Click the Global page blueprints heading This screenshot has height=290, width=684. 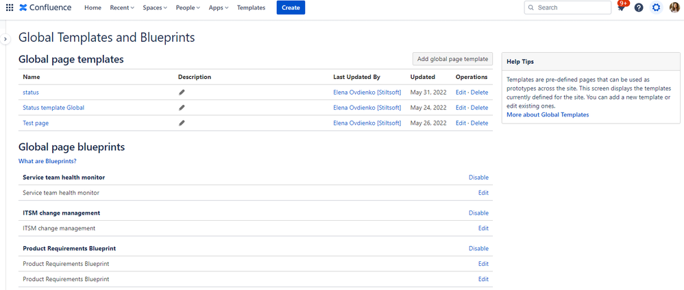(x=71, y=147)
